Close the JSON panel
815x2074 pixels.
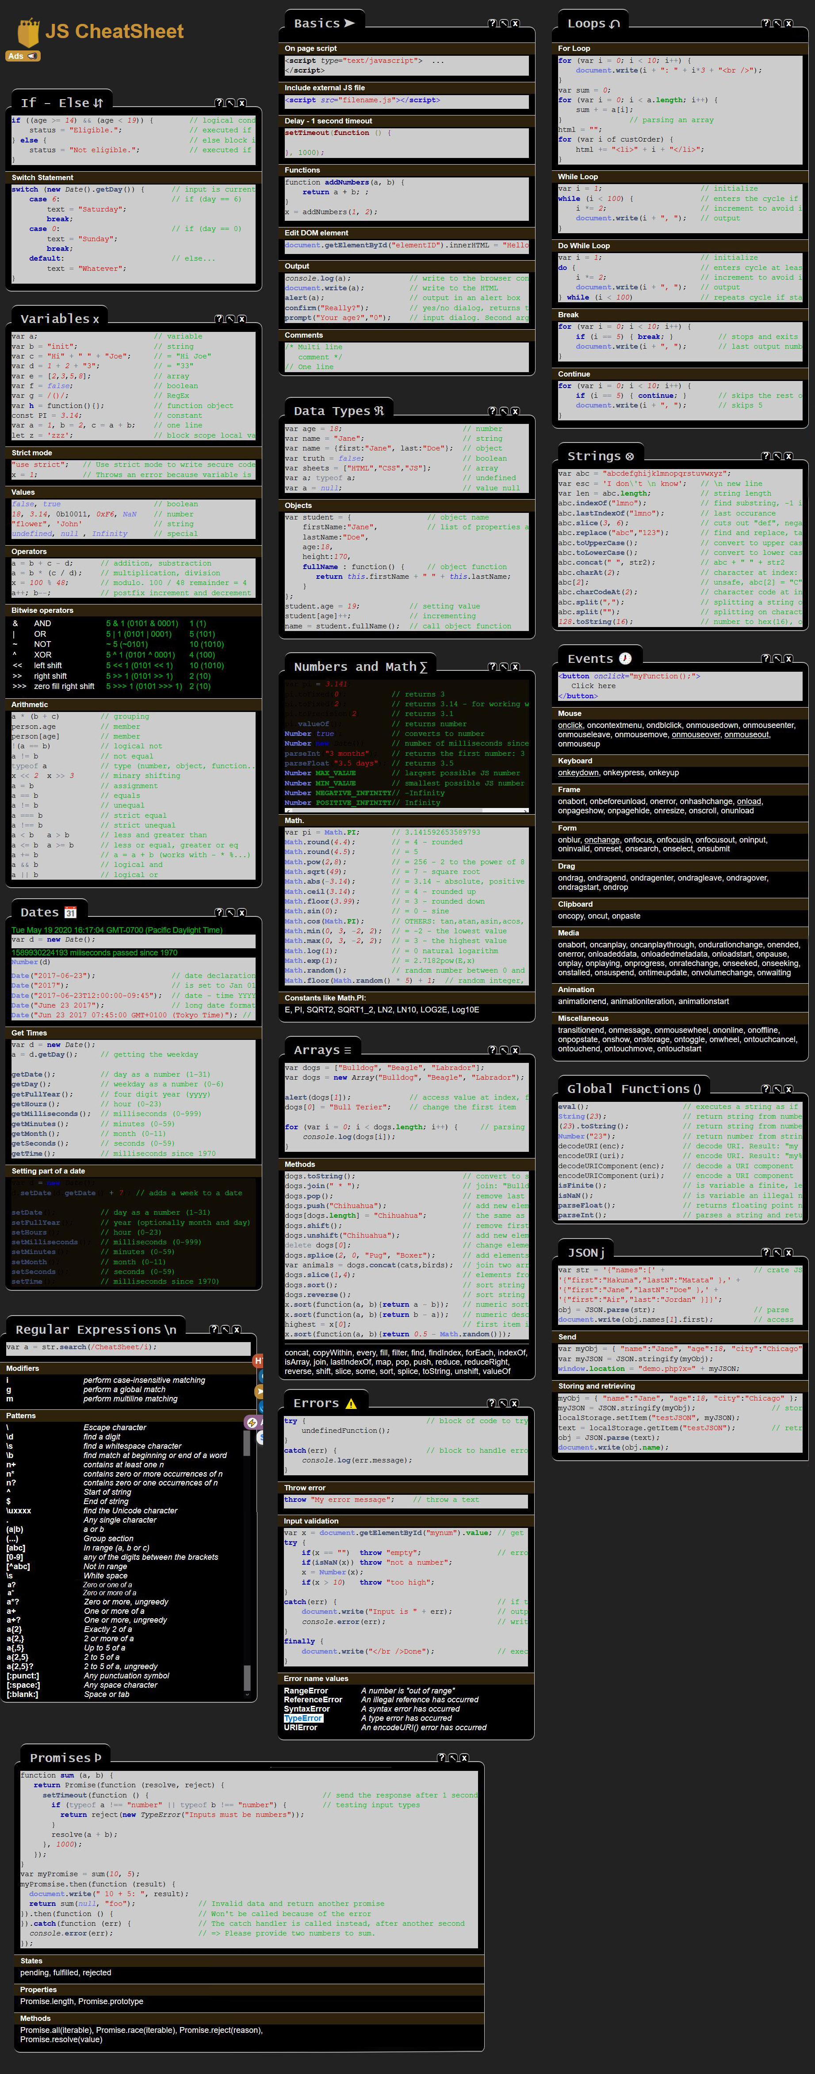pos(788,1253)
